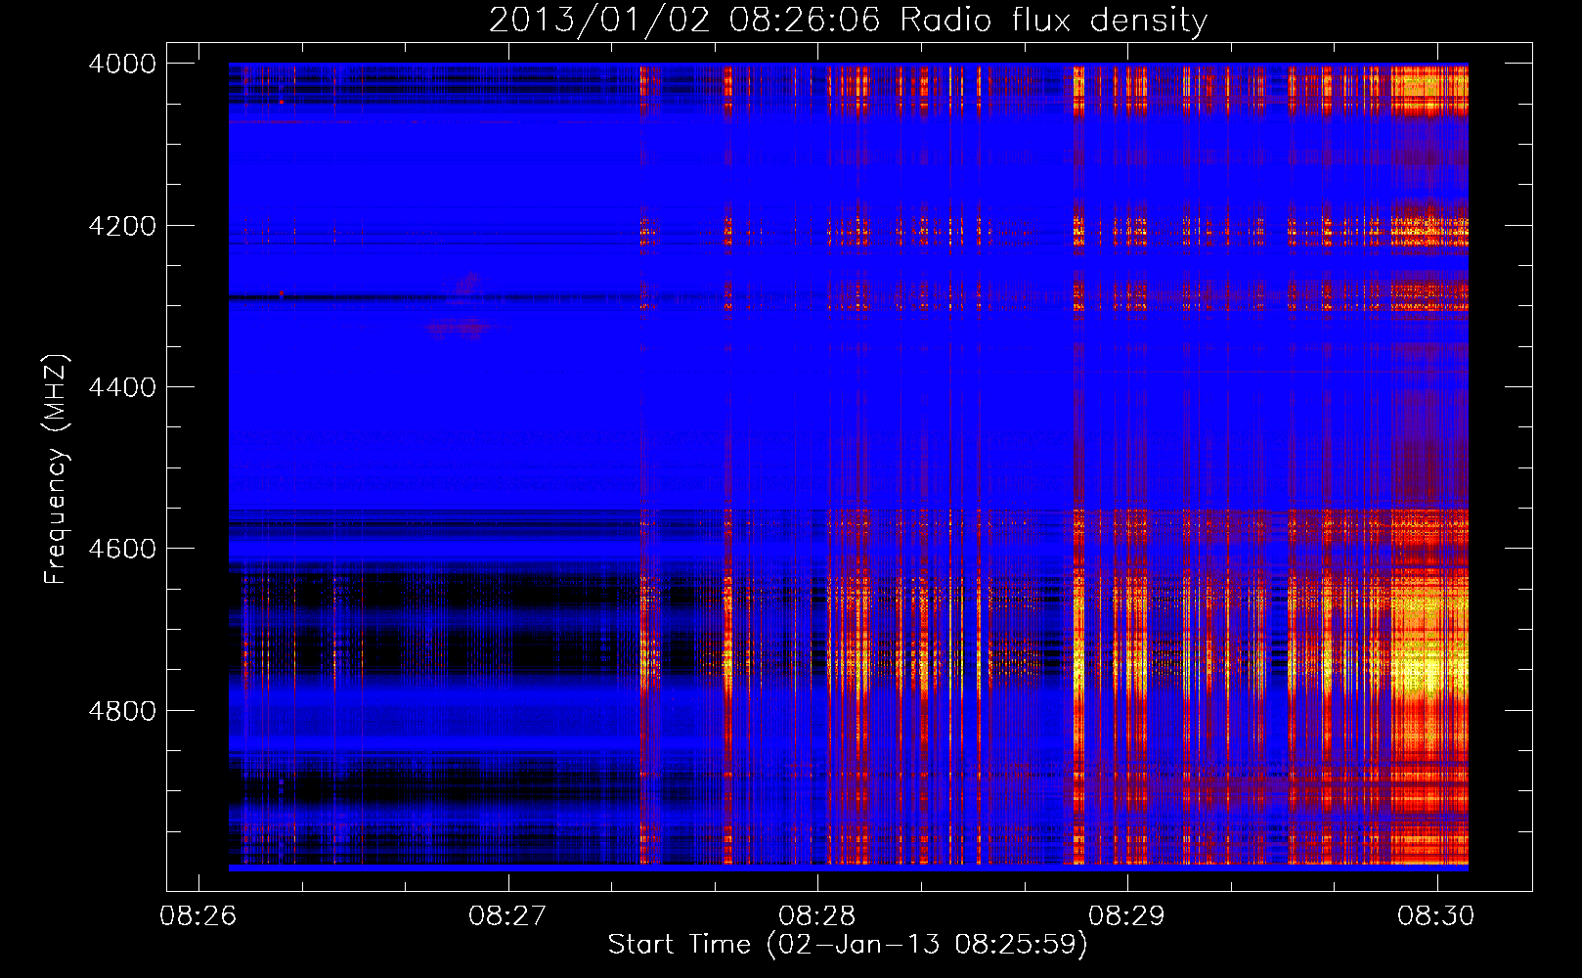Click the plot title '2013/01/02 08:26:06 Radio flux density'

[848, 20]
